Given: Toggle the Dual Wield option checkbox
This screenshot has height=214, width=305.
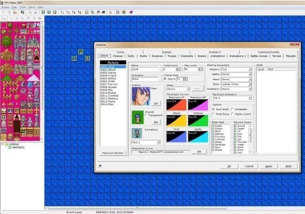Looking at the screenshot, I should (213, 109).
